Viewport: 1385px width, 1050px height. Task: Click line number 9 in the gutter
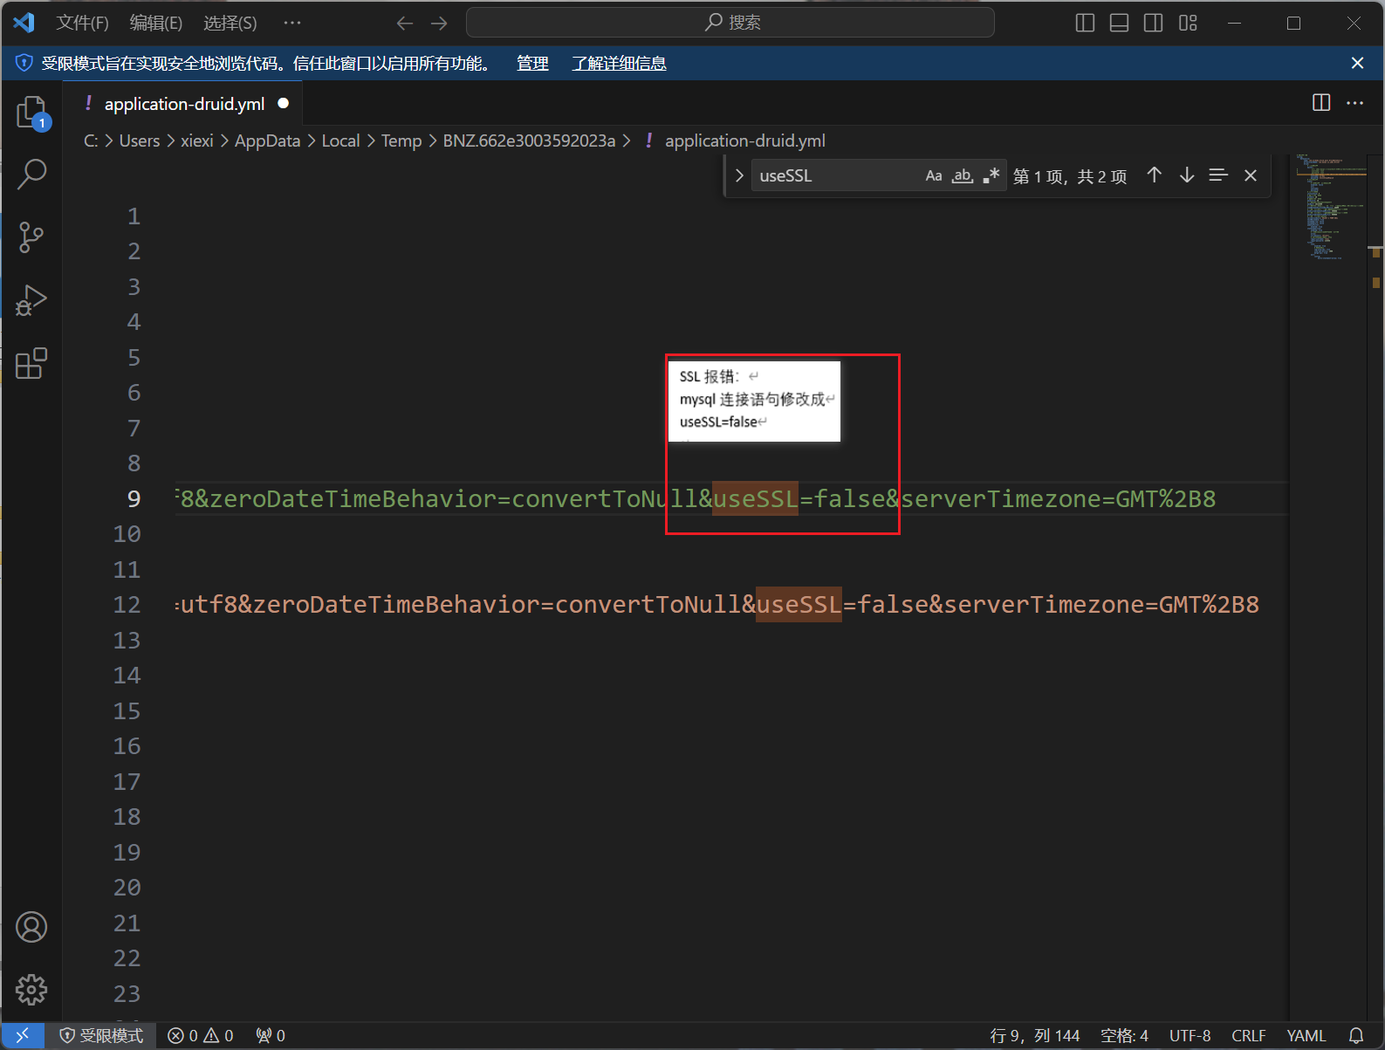(134, 498)
